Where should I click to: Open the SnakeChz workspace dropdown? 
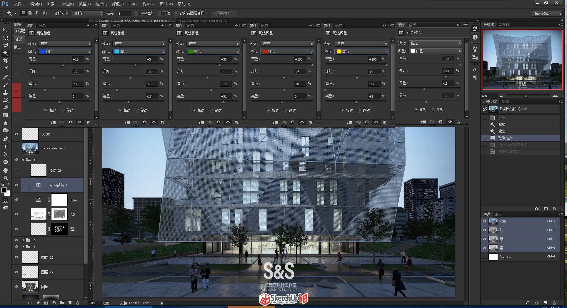[547, 14]
